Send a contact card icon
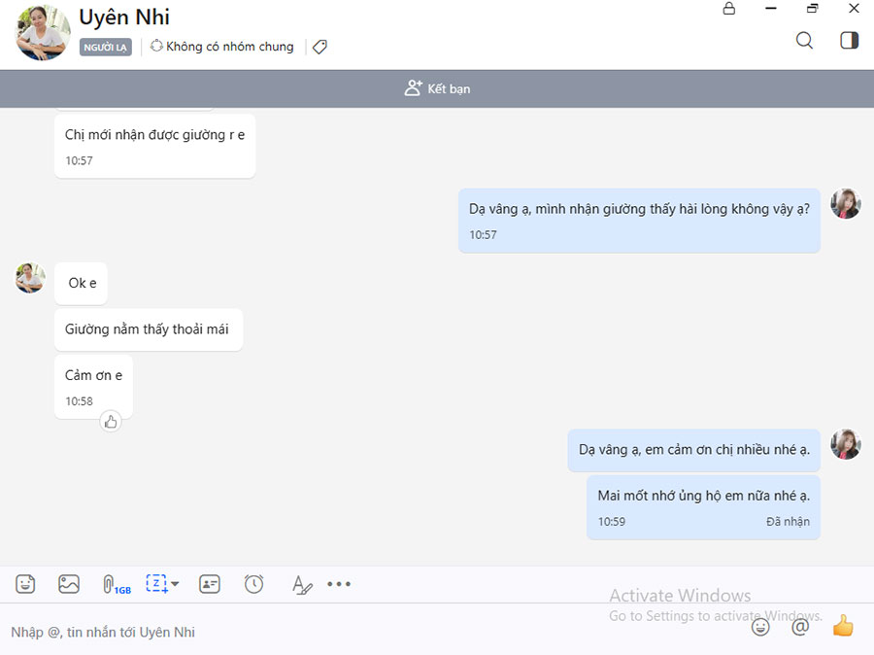The height and width of the screenshot is (655, 874). pyautogui.click(x=209, y=584)
